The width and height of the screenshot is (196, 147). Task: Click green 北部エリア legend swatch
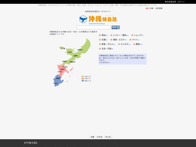(83, 76)
